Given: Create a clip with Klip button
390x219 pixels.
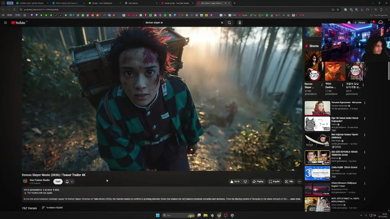Looking at the screenshot, I should [289, 182].
